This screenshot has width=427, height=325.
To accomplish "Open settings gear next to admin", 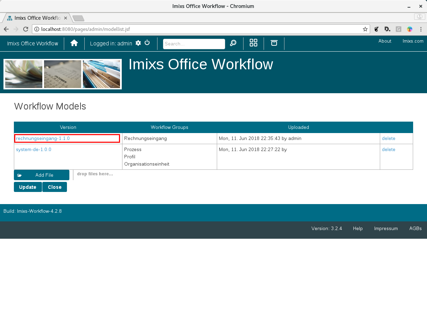I will (x=138, y=43).
